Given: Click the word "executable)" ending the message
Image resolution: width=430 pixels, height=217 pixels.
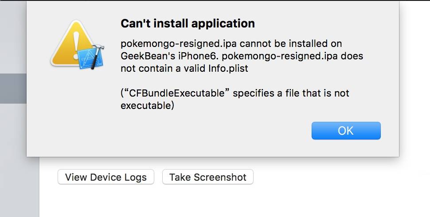Looking at the screenshot, I should coord(147,106).
